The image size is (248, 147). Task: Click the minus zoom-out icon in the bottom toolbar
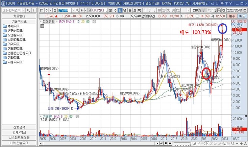pos(237,143)
